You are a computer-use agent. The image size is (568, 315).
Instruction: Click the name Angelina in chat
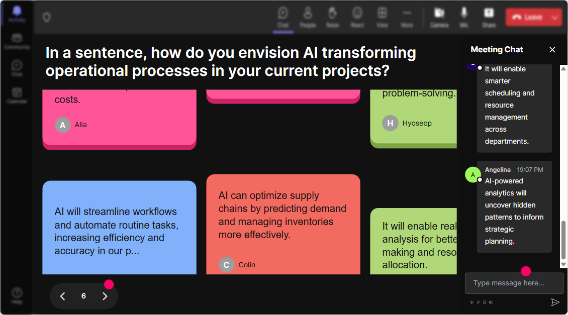(498, 170)
